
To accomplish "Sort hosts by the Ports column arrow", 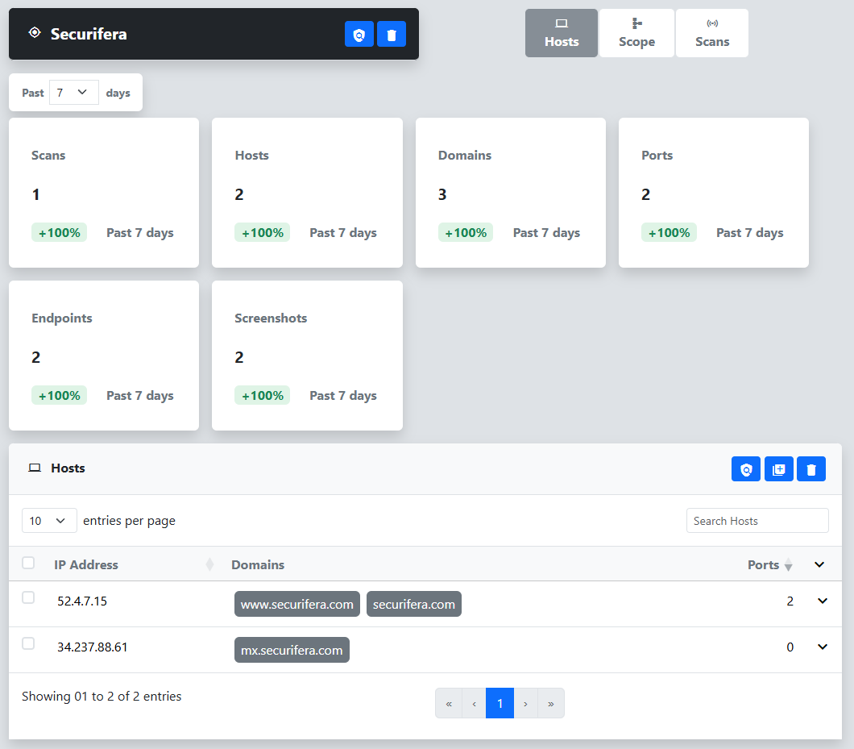I will click(x=788, y=565).
